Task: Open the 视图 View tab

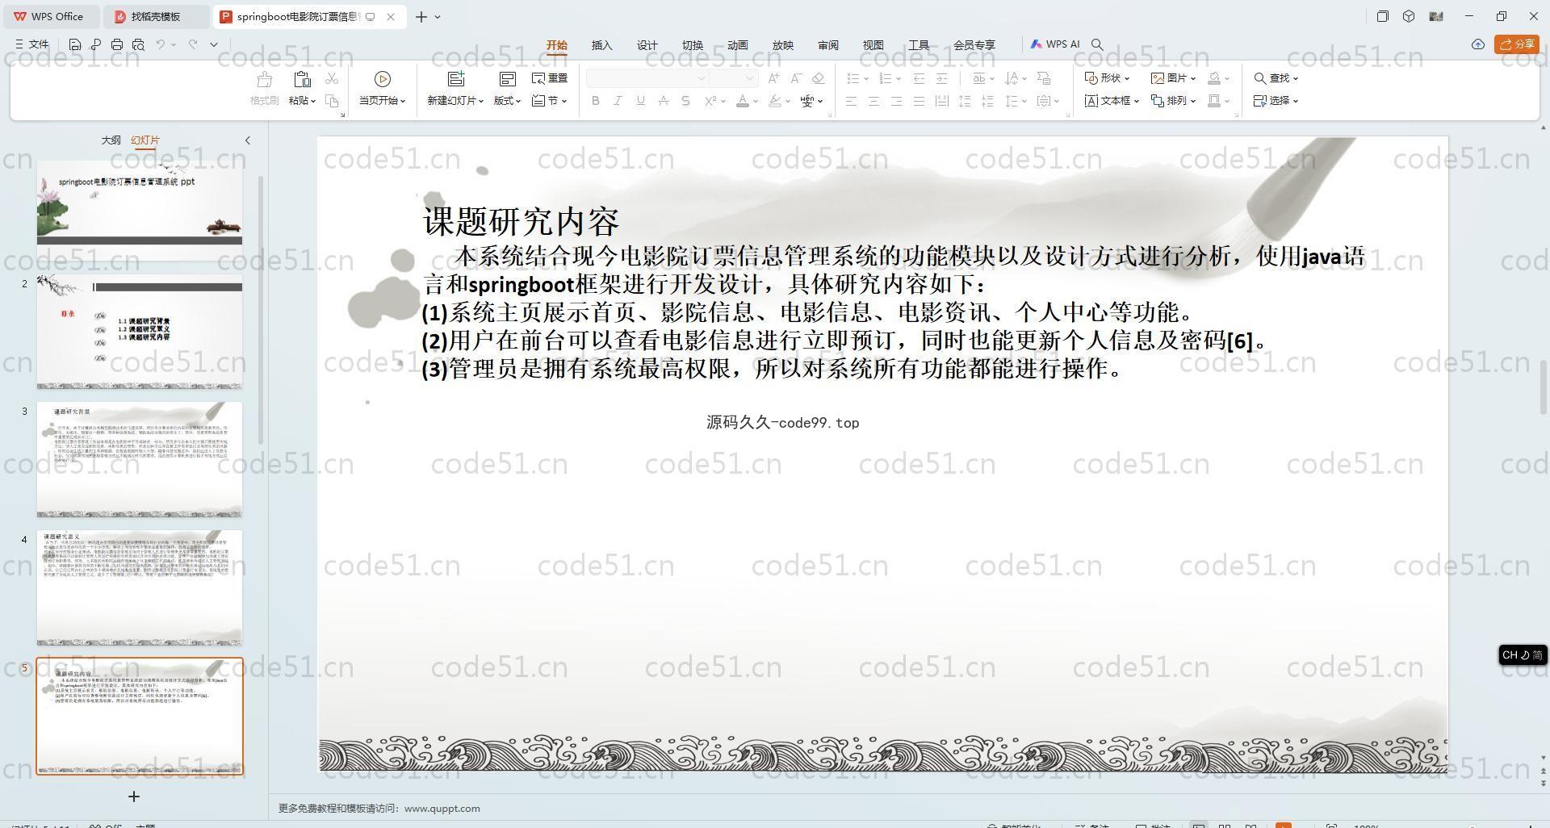Action: pos(873,45)
